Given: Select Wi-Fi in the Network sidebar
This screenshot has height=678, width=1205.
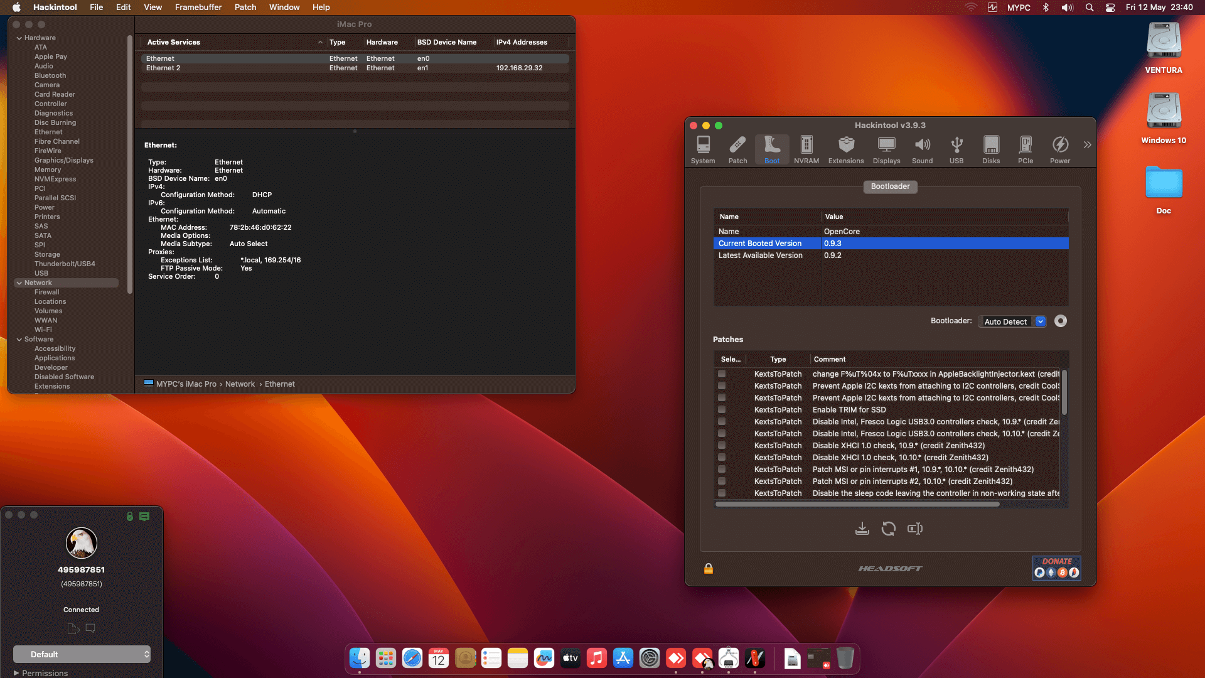Looking at the screenshot, I should [43, 330].
